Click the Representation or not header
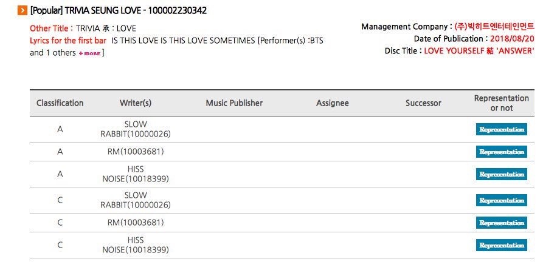Image resolution: width=543 pixels, height=273 pixels. (x=501, y=103)
